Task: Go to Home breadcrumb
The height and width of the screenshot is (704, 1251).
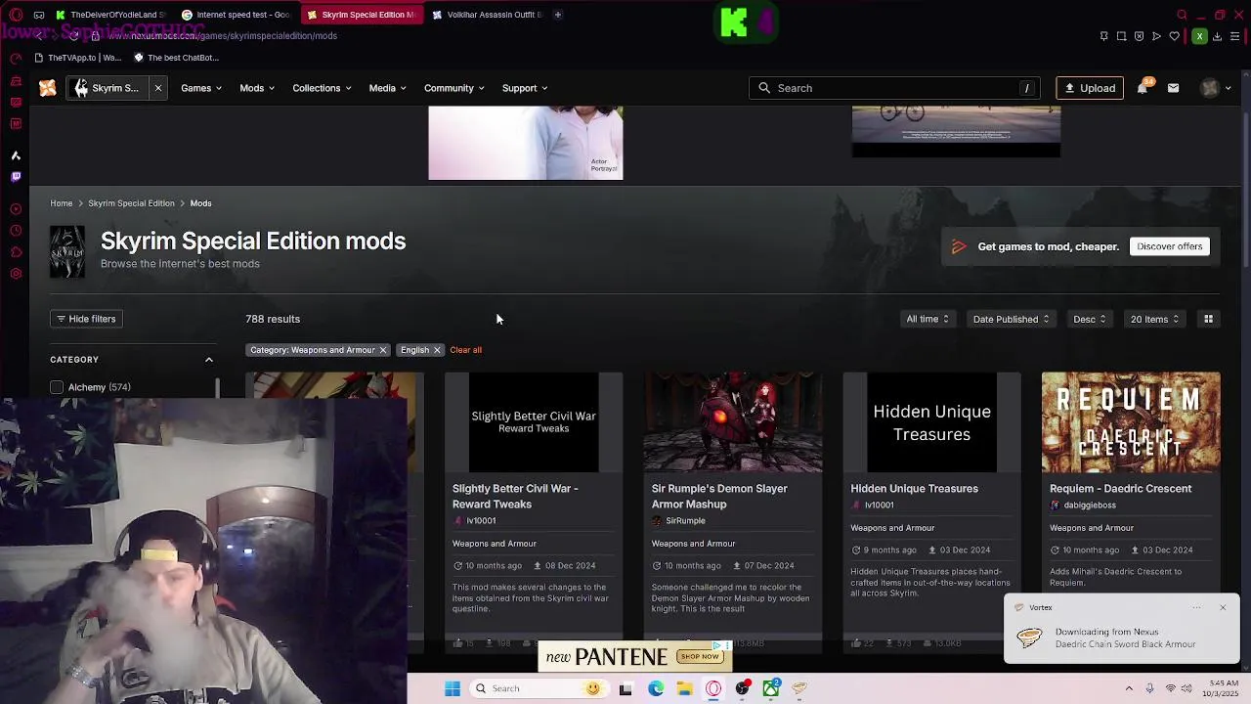Action: click(x=62, y=203)
